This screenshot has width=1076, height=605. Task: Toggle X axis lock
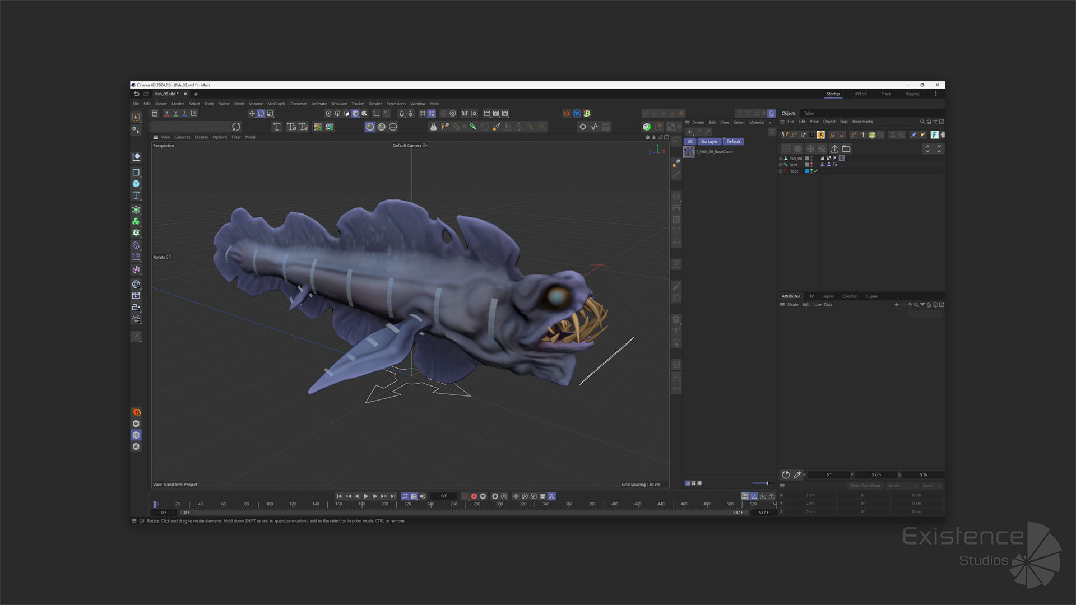point(166,113)
